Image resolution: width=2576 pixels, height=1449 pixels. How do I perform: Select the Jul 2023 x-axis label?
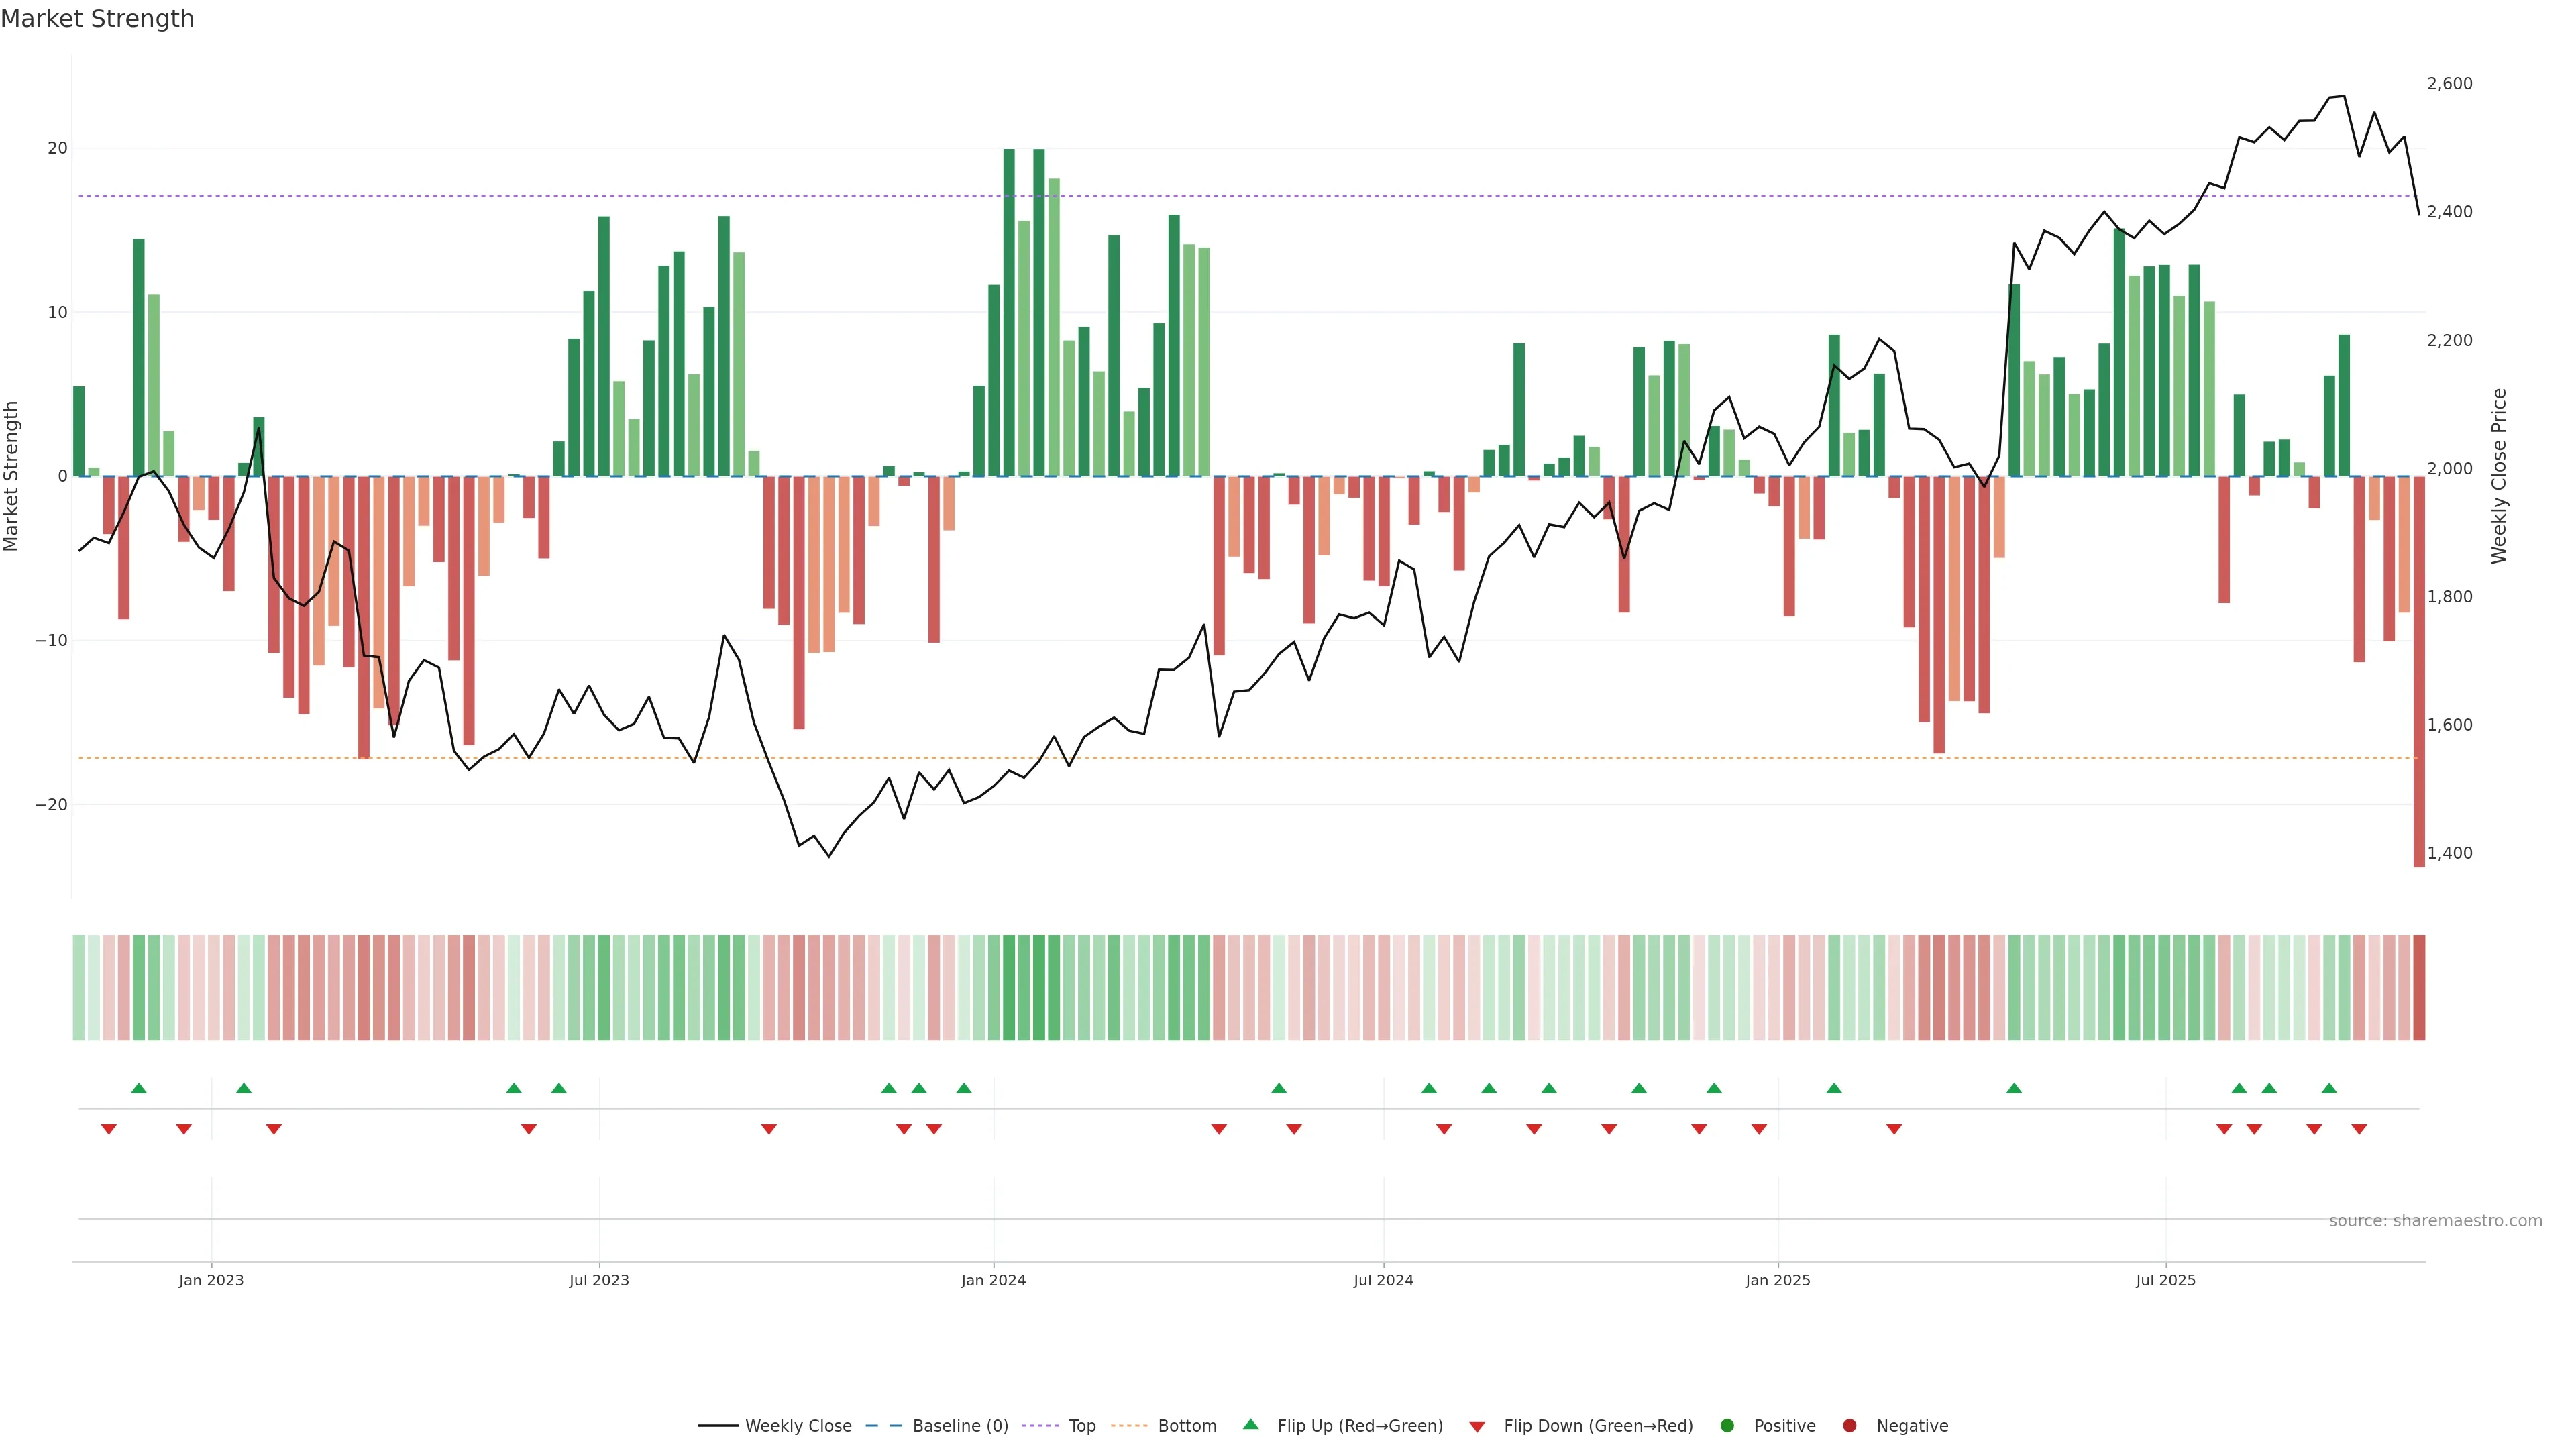pos(599,1280)
